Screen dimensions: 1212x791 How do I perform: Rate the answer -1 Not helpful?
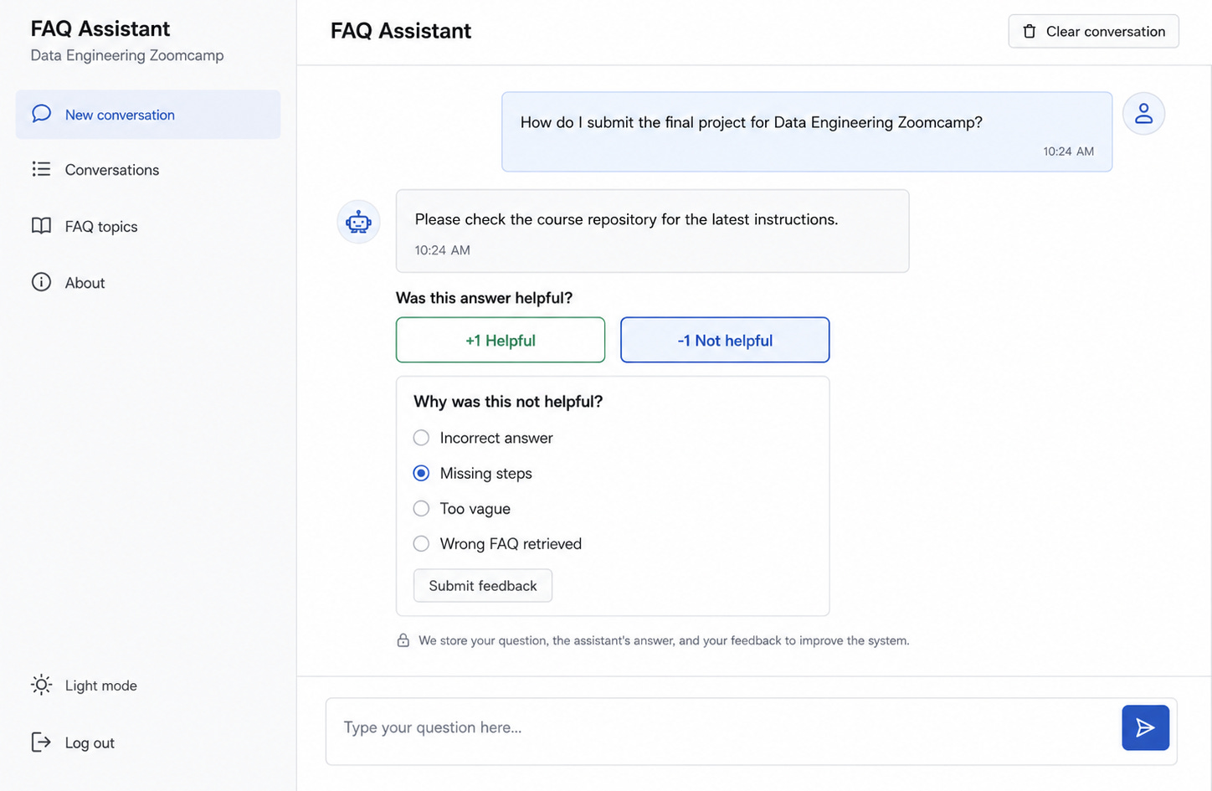725,340
